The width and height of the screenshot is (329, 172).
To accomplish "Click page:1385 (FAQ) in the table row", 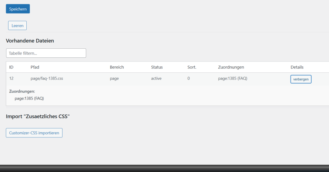I will click(232, 78).
